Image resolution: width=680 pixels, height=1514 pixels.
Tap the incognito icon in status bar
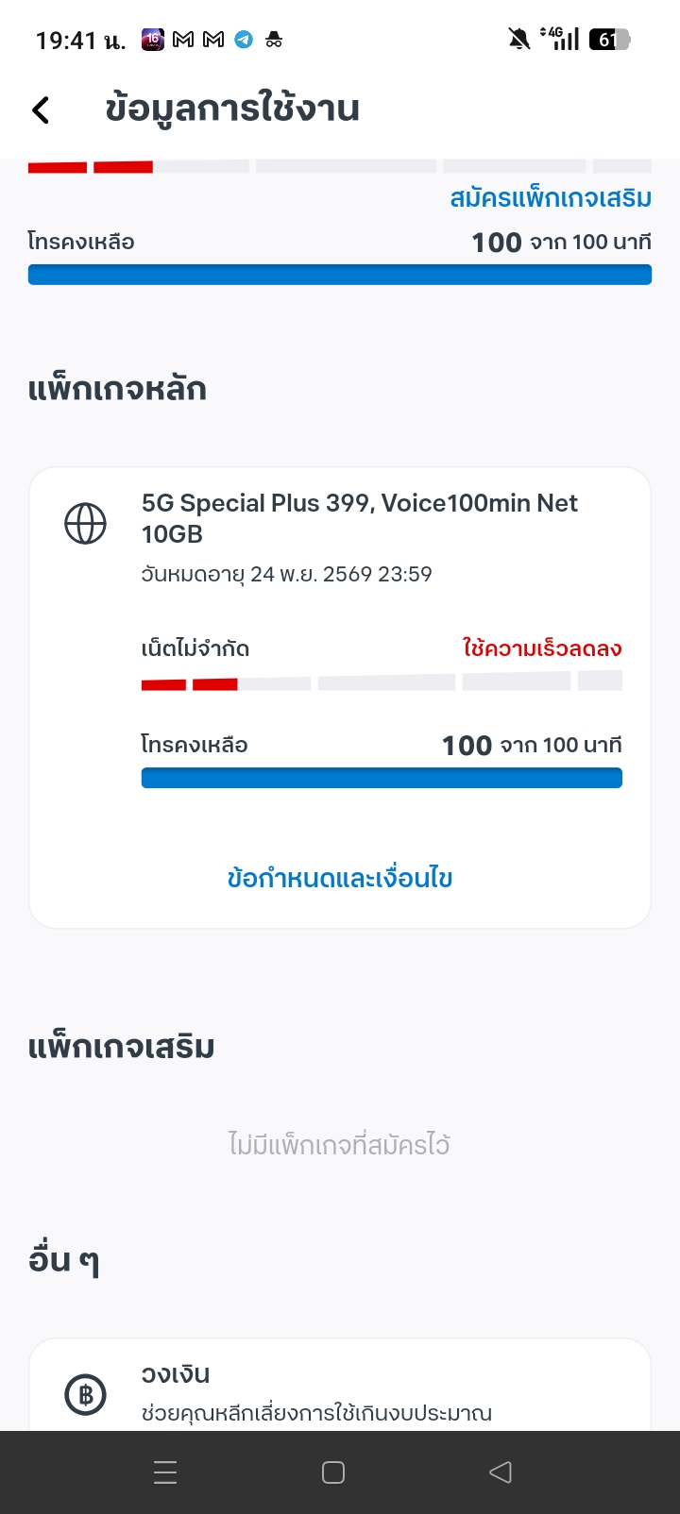pyautogui.click(x=274, y=40)
